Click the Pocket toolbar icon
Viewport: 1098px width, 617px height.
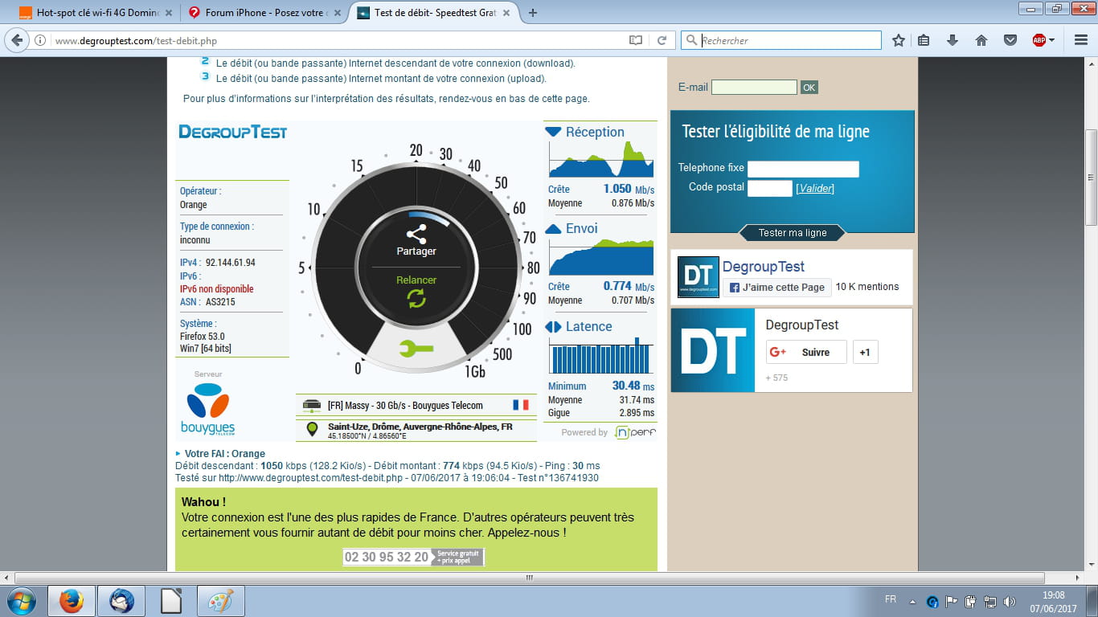[1010, 40]
